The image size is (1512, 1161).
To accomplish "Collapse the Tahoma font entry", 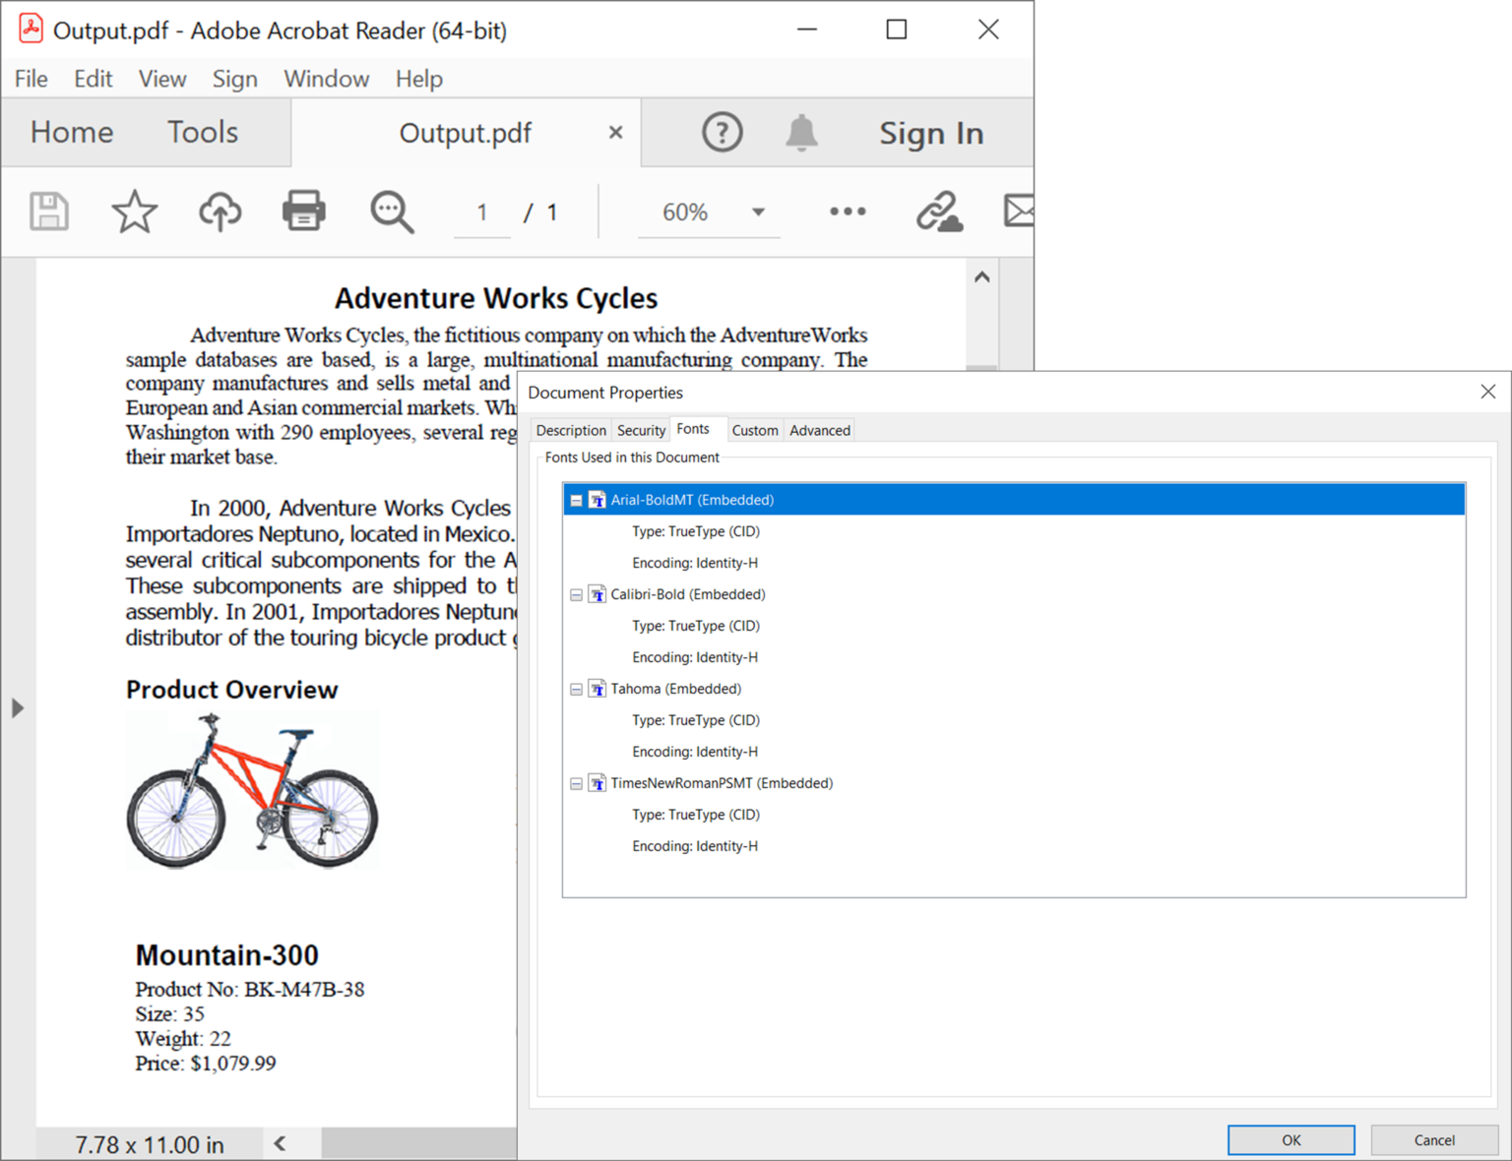I will pyautogui.click(x=576, y=689).
